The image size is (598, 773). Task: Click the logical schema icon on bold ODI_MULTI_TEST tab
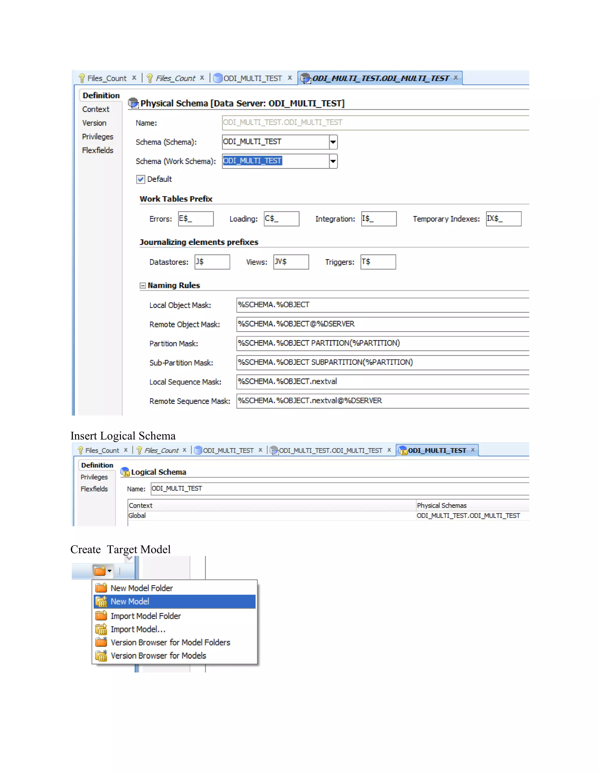point(403,451)
